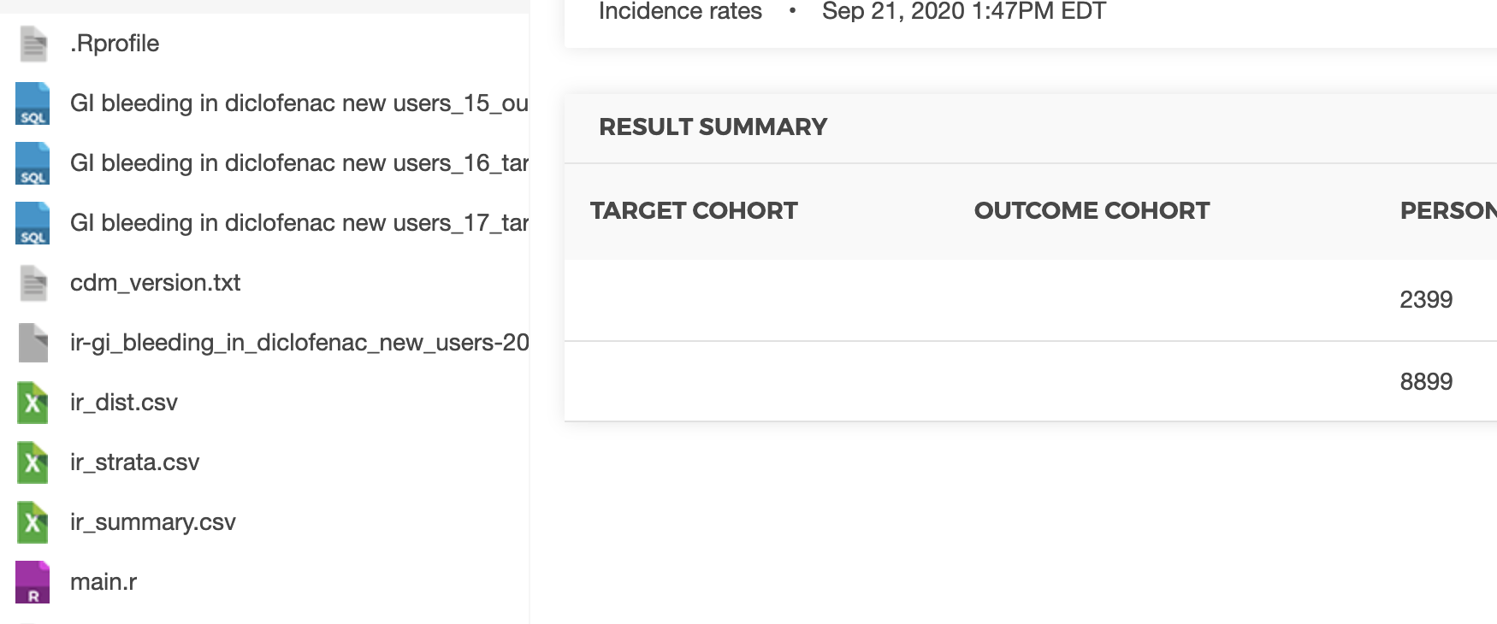Open the cdm_version.txt file
The image size is (1497, 624).
[155, 283]
